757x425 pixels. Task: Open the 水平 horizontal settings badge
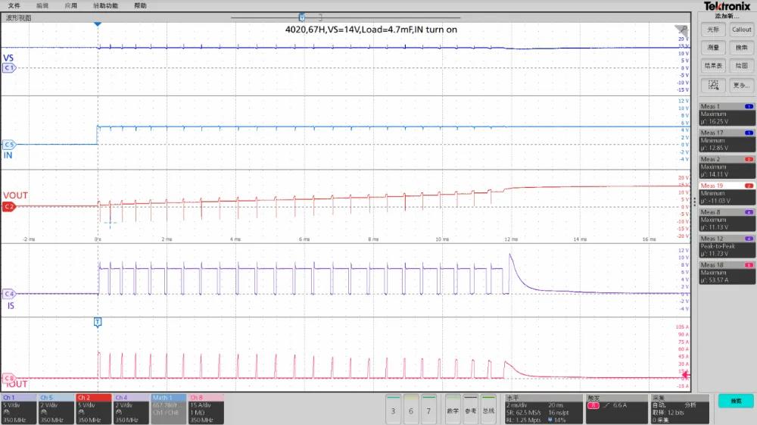(543, 408)
